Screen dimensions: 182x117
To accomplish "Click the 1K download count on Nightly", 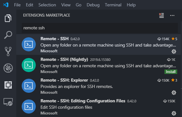I will tap(171, 60).
